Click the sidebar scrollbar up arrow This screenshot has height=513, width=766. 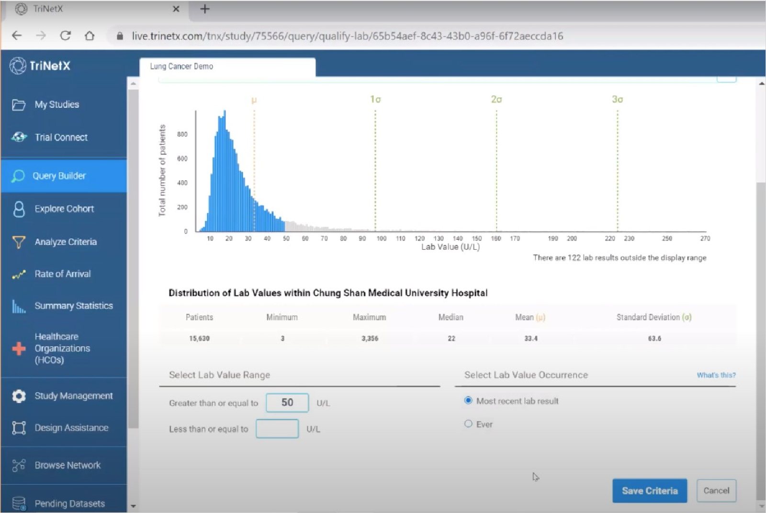(133, 84)
